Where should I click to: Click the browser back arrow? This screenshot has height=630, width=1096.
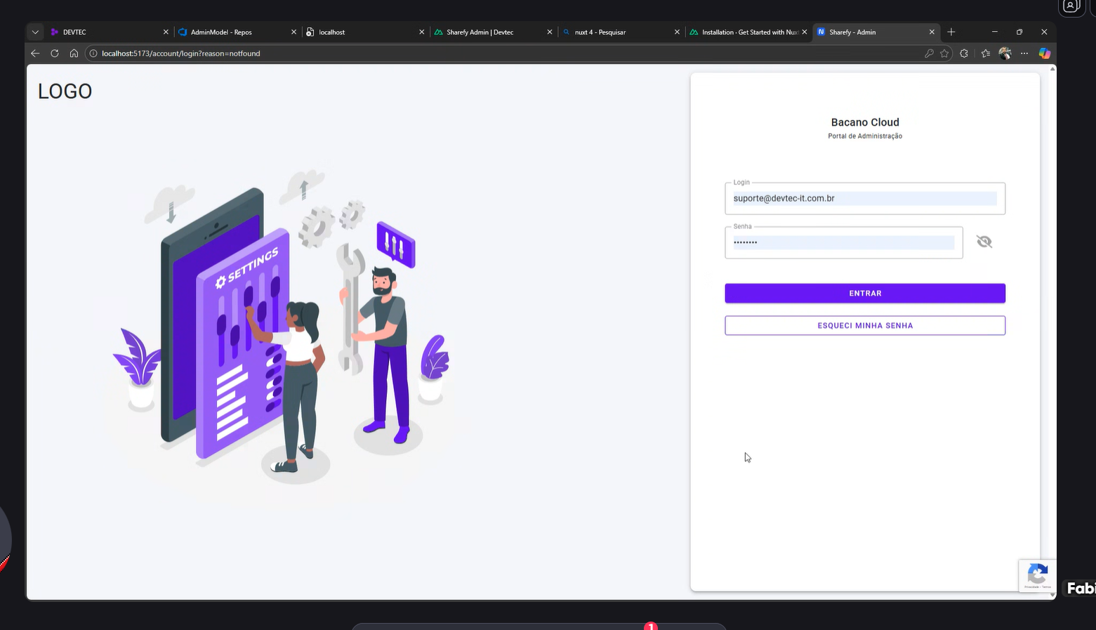[35, 53]
